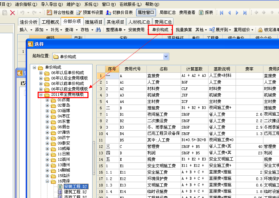Go to next record arrow icon
Viewport: 279px width, 198px height.
(237, 13)
